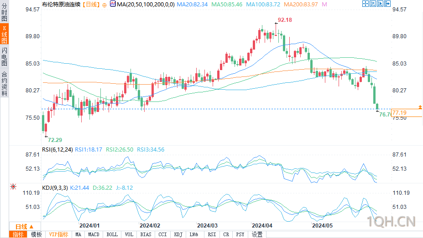423x238 pixels.
Task: Click the D:36.22 value
Action: coord(103,187)
